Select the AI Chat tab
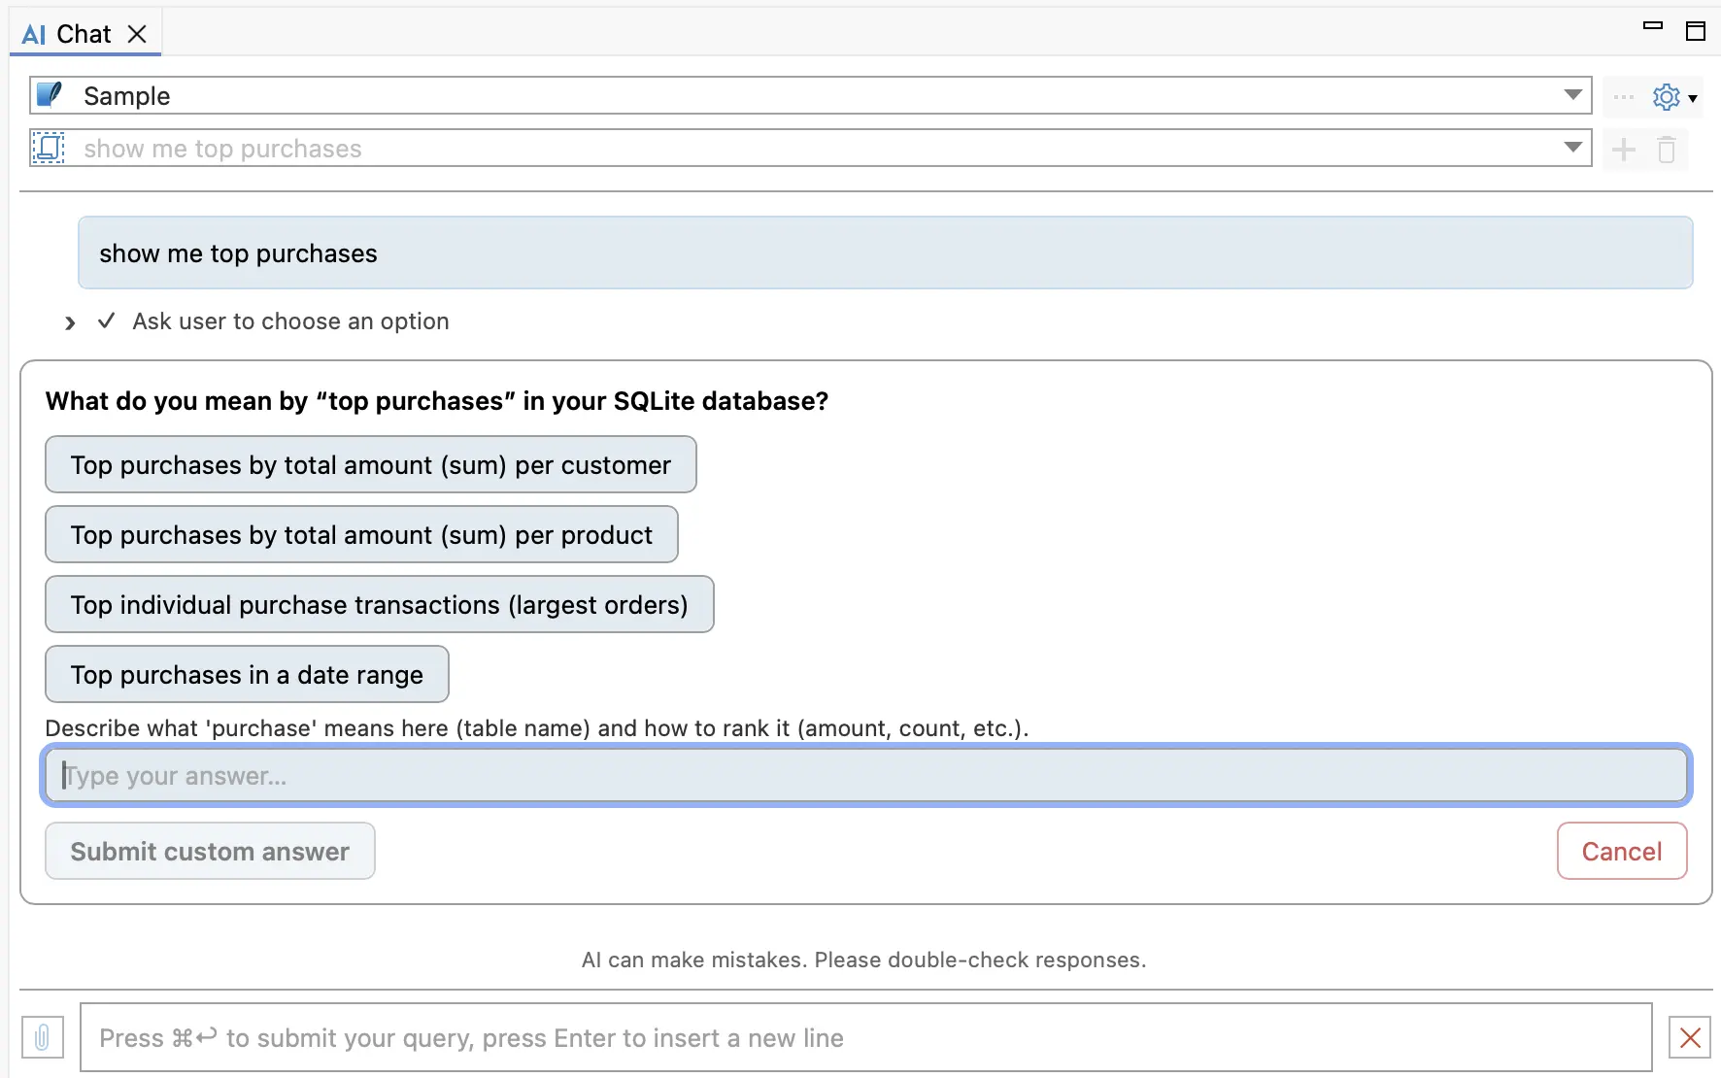1721x1078 pixels. point(66,34)
